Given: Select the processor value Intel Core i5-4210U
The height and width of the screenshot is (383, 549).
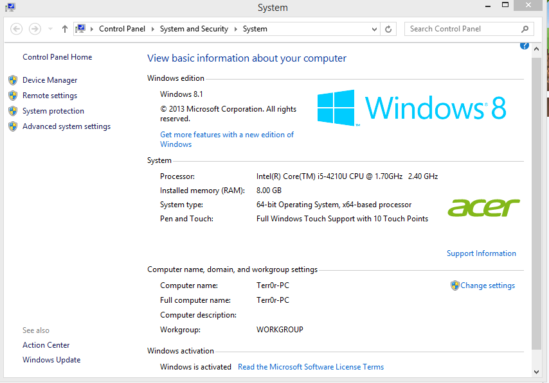Looking at the screenshot, I should pyautogui.click(x=347, y=176).
